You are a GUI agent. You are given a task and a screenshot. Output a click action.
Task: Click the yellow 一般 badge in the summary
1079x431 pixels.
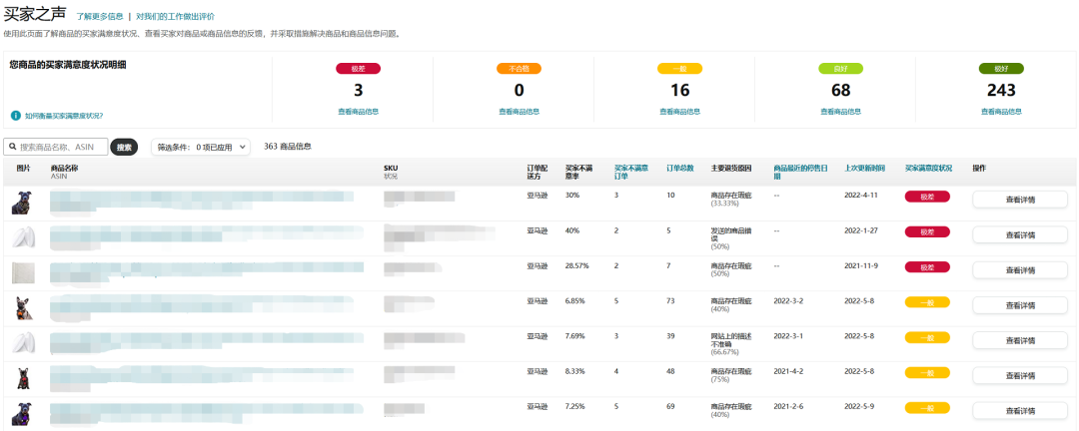point(679,69)
